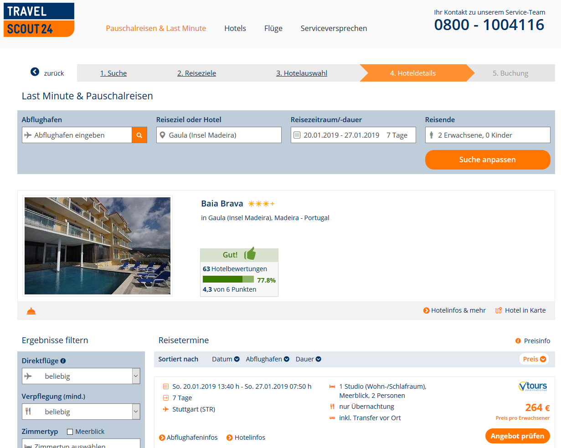Click the Angebot prüfen button
The image size is (561, 448).
click(x=517, y=436)
